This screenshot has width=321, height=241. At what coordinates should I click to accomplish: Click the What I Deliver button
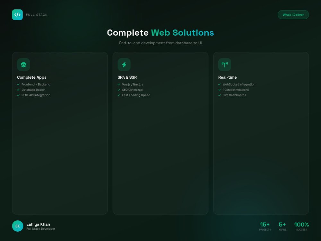(x=293, y=15)
